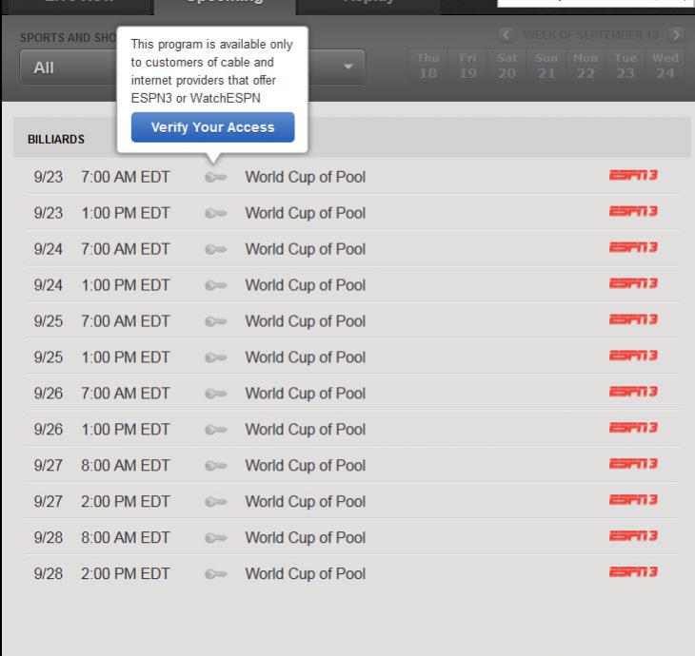Screen dimensions: 695x656
Task: Select Tue 23 in the date bar
Action: (625, 67)
